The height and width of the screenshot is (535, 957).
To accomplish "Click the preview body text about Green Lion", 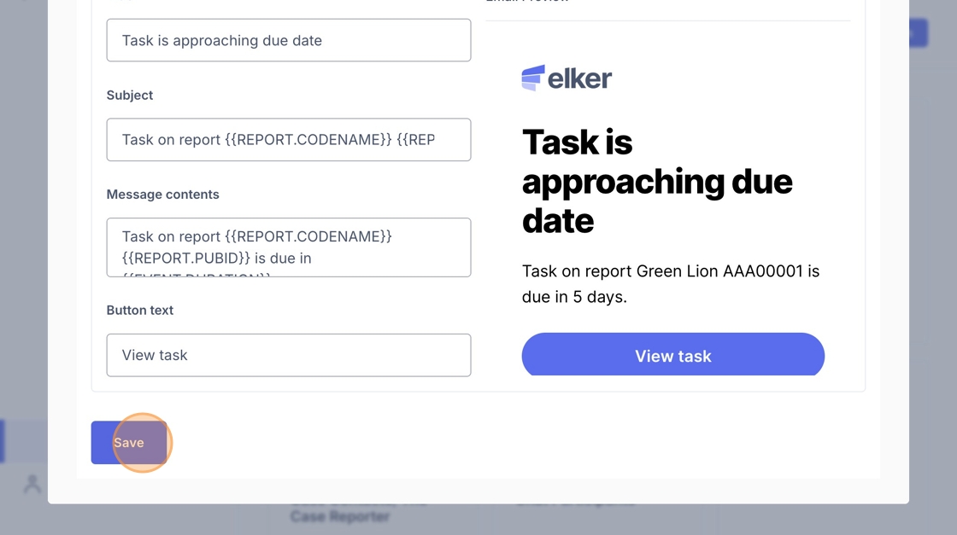I will (x=670, y=283).
